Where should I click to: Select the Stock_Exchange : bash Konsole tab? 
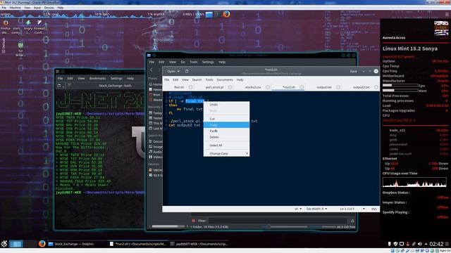click(x=115, y=86)
